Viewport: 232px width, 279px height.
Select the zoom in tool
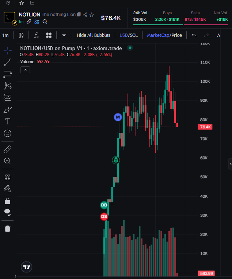click(x=7, y=161)
